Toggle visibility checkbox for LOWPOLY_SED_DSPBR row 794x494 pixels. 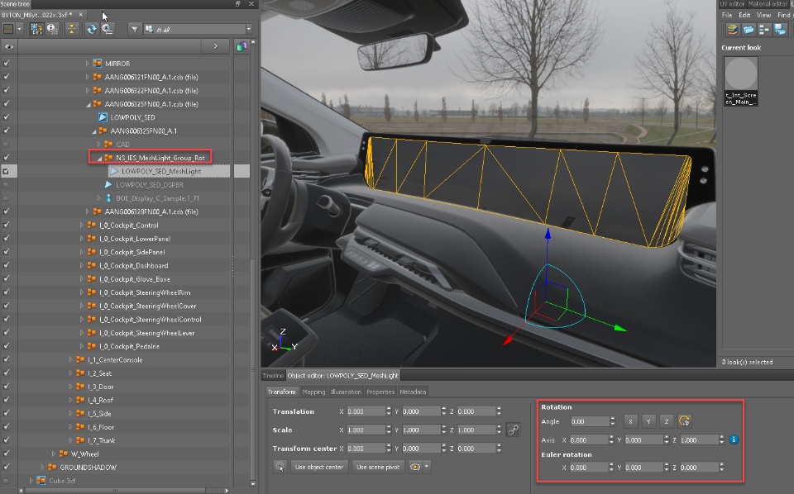point(6,184)
